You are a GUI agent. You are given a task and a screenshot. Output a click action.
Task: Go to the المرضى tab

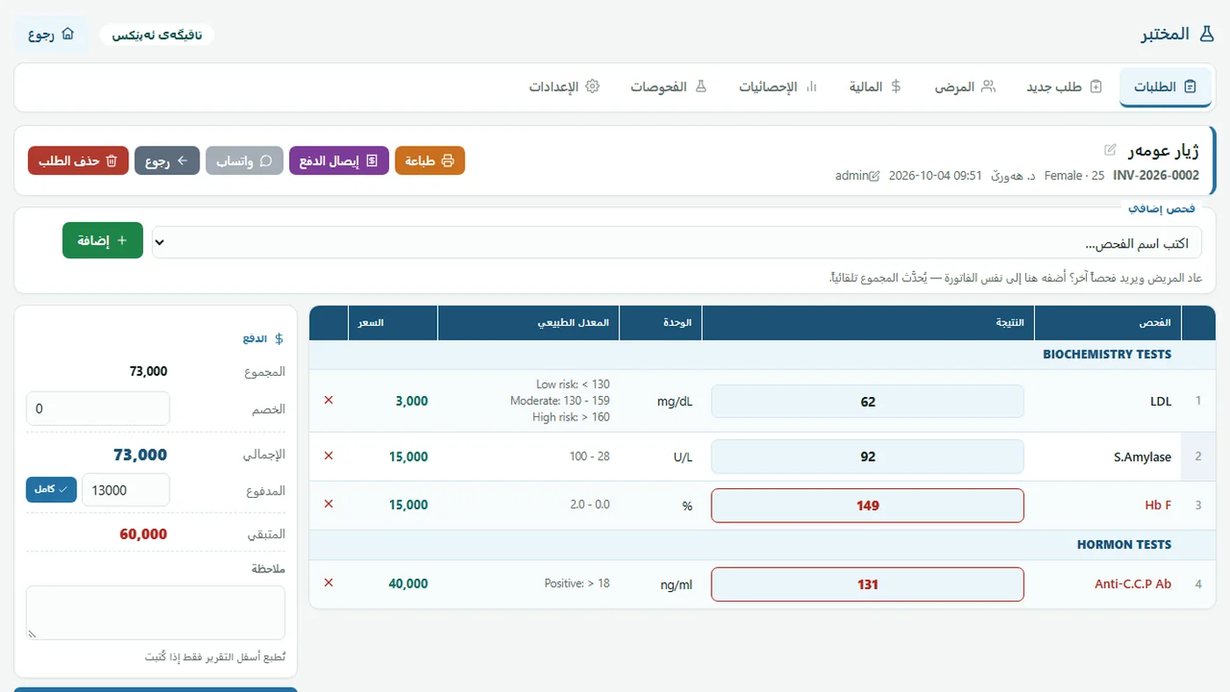click(x=965, y=87)
